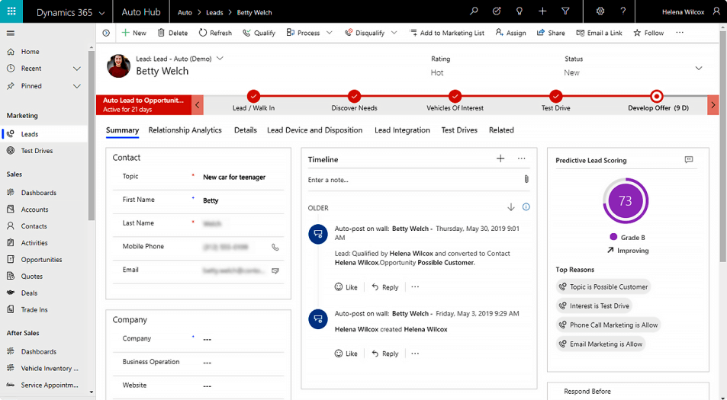The height and width of the screenshot is (400, 727).
Task: Click the timeline sort arrow icon
Action: 511,207
